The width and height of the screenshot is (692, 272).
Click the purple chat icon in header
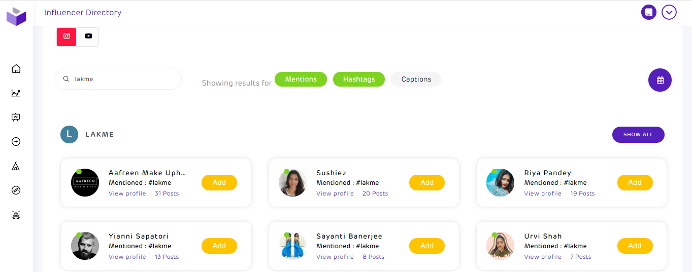click(x=648, y=12)
